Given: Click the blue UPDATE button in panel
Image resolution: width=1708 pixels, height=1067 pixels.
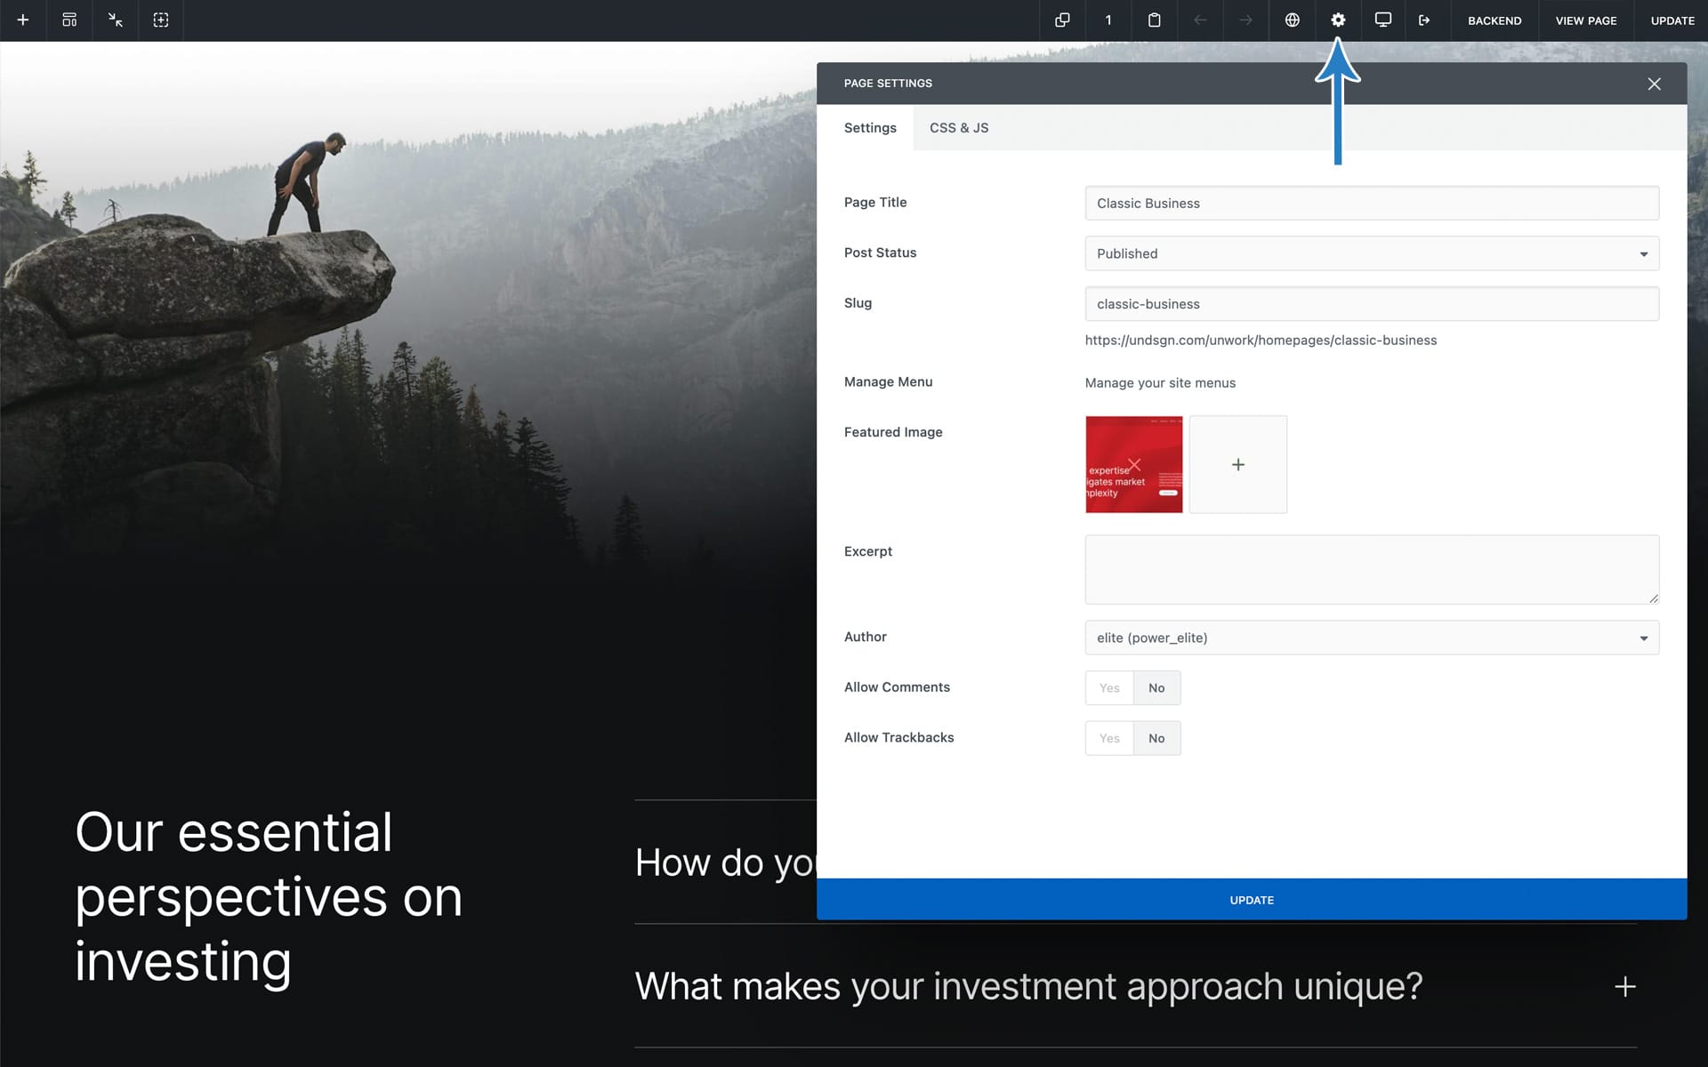Looking at the screenshot, I should click(1251, 900).
